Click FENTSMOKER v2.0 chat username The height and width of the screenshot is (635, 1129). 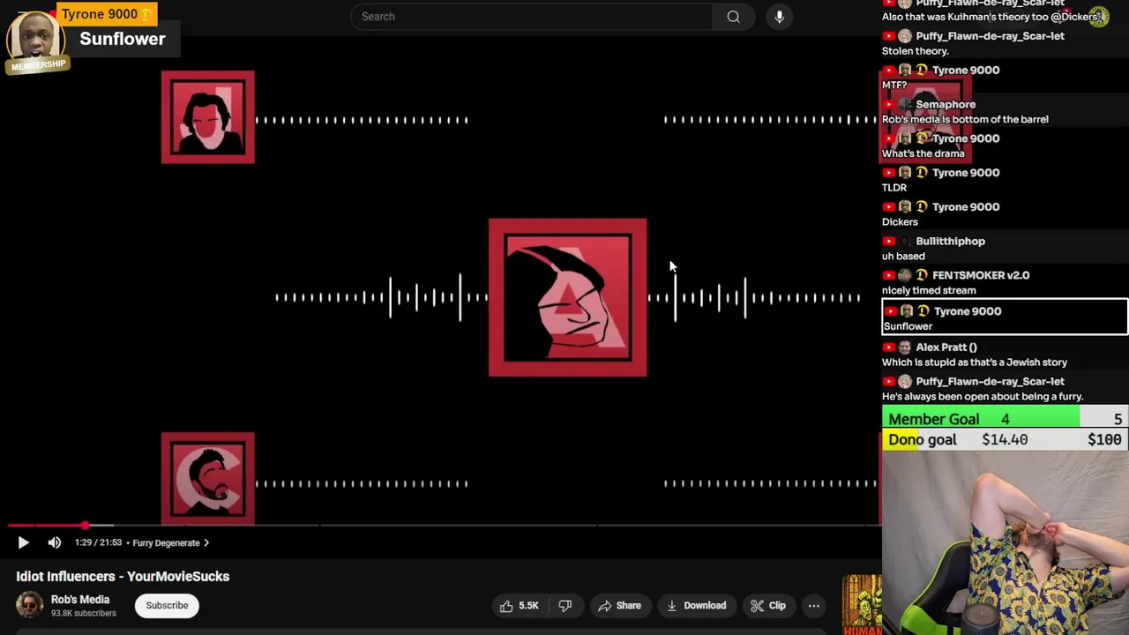coord(980,275)
